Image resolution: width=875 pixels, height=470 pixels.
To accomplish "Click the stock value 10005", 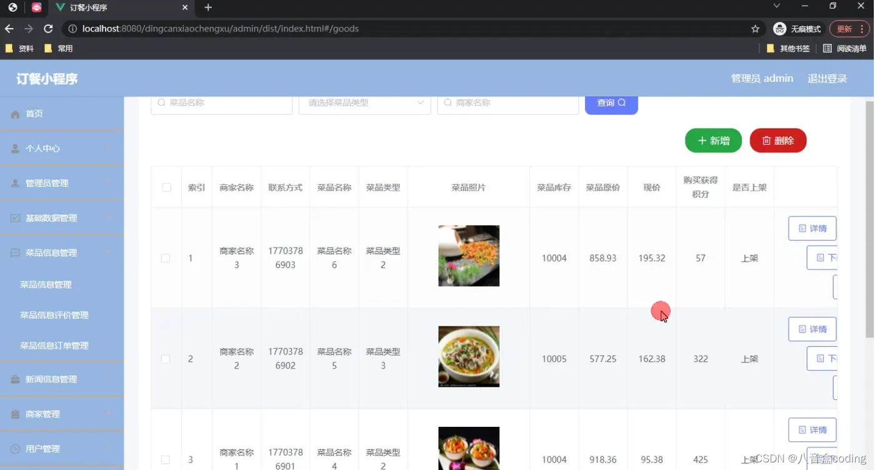I will [x=554, y=359].
